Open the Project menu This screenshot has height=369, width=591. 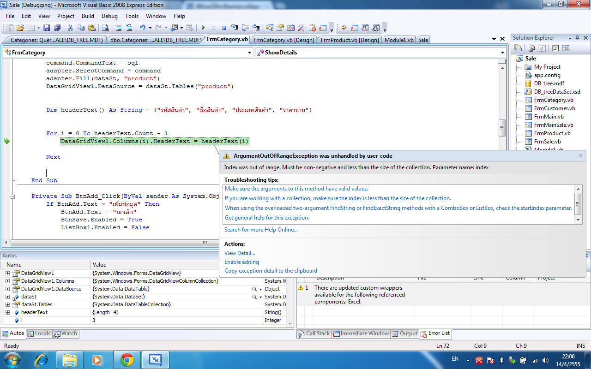66,16
